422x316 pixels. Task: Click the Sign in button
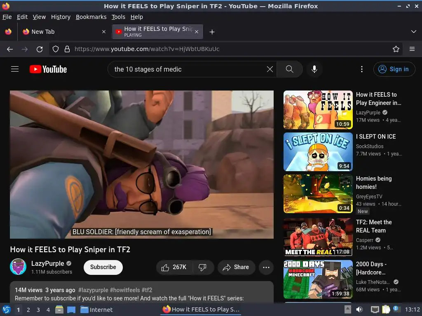(x=394, y=69)
